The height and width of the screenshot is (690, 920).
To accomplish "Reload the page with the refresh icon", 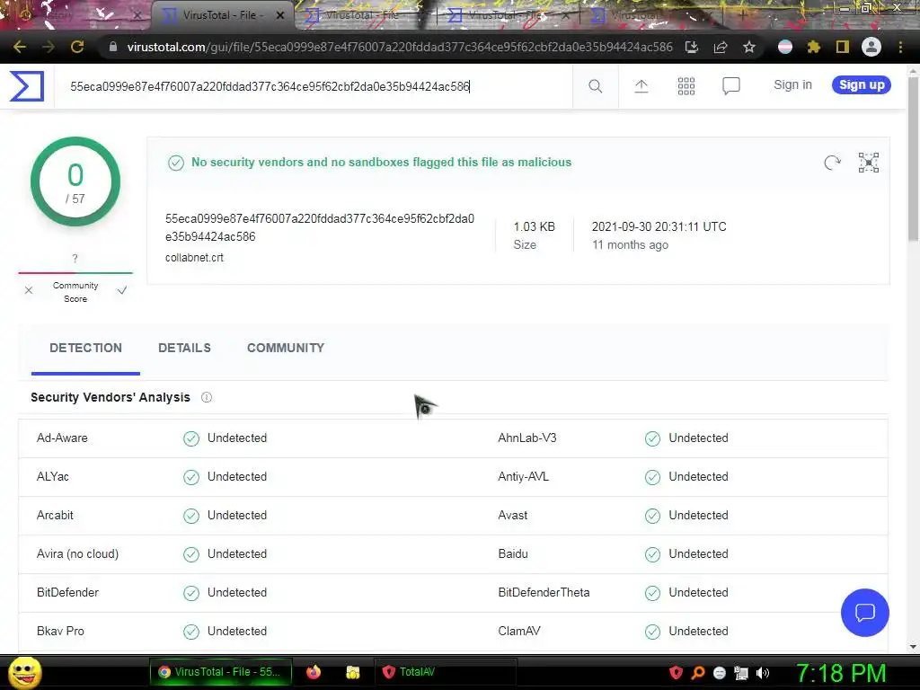I will 77,47.
